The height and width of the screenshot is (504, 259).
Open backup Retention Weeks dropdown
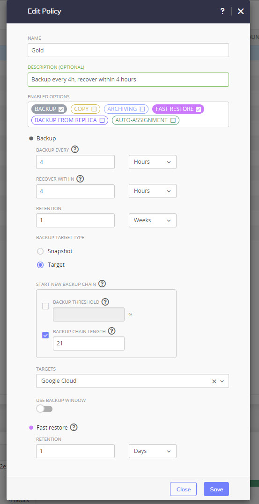153,220
